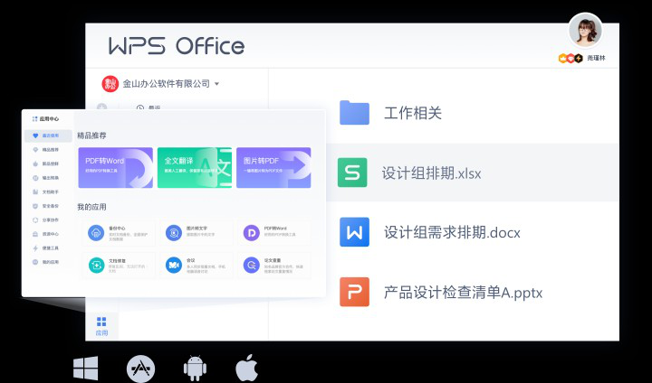Select 最近使用 in the app center sidebar
Screen dimensions: 652x383
click(x=48, y=135)
